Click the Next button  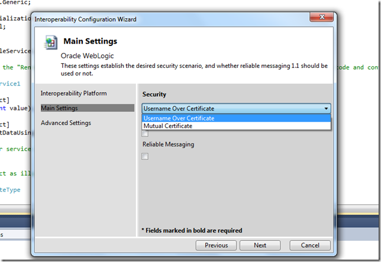pyautogui.click(x=260, y=245)
